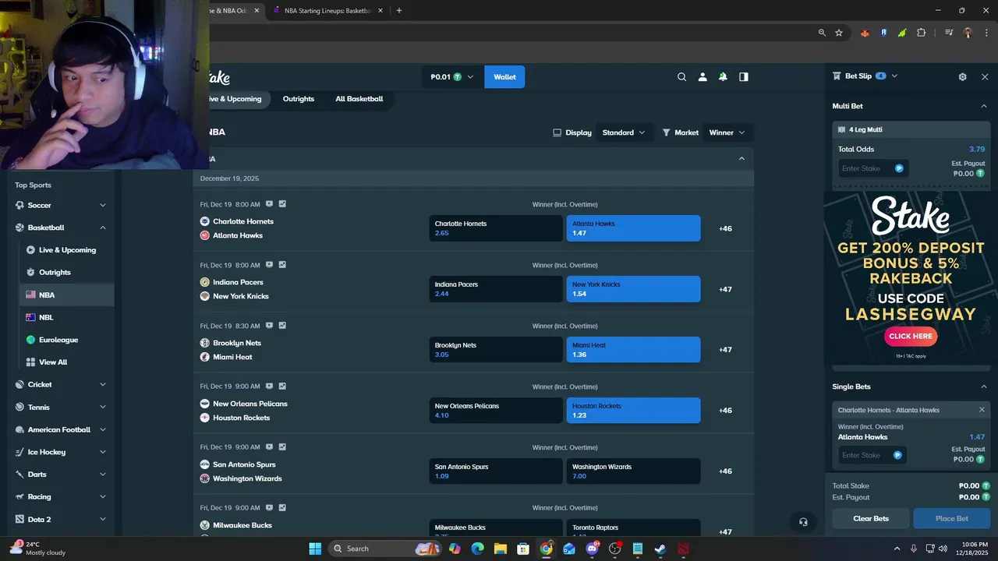The image size is (998, 561).
Task: Click the browser zoom magnifier icon
Action: 822,33
